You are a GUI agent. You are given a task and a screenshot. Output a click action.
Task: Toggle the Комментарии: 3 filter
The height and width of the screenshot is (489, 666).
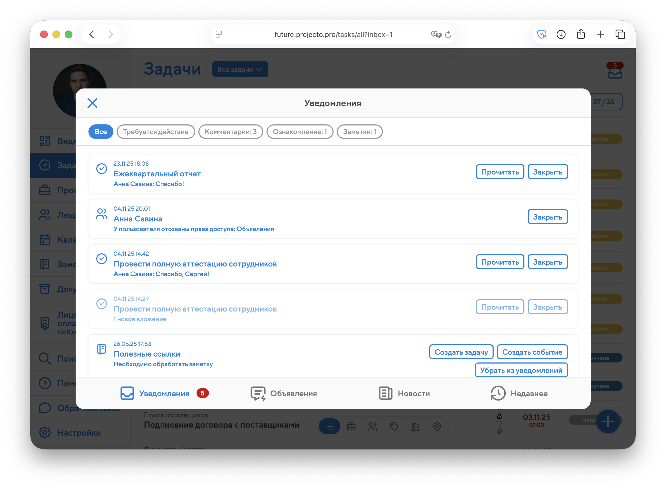(x=231, y=132)
